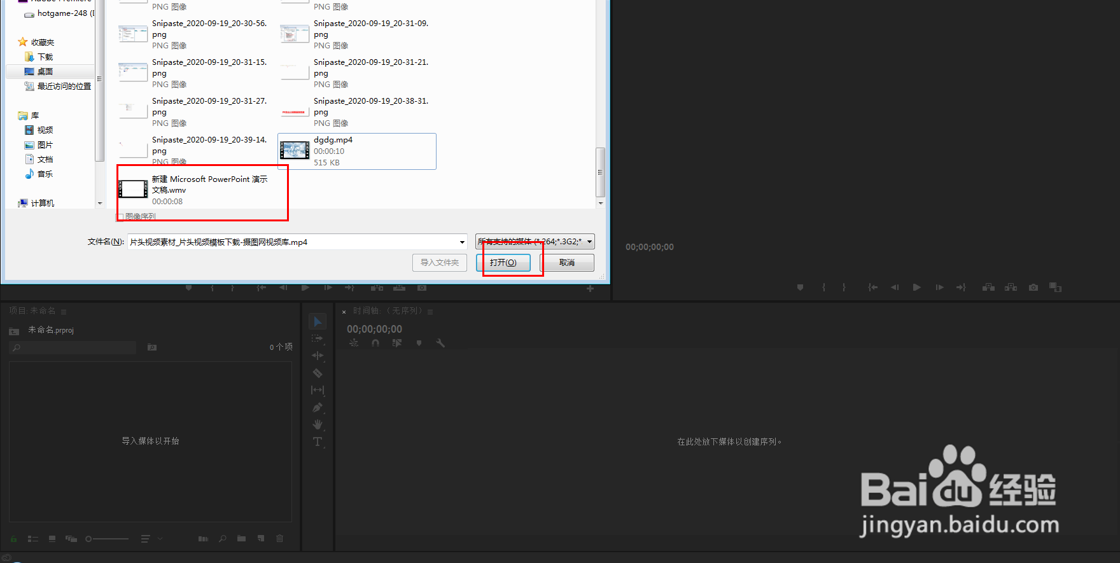Toggle Linked Selection in Timeline
1120x563 pixels.
click(x=397, y=343)
